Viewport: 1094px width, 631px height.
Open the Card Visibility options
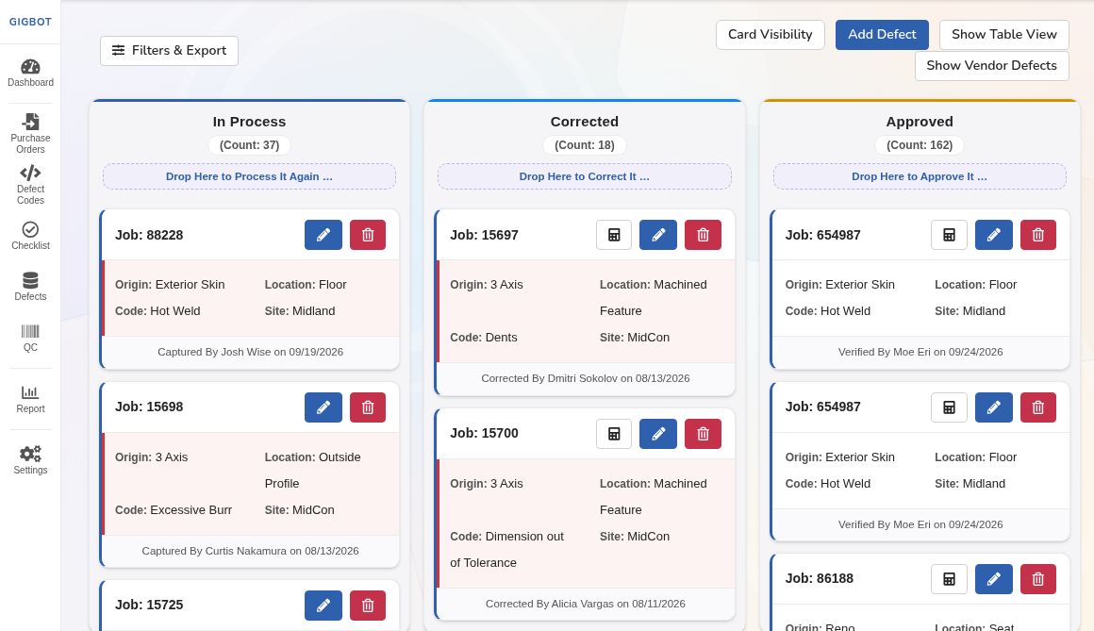[x=771, y=35]
